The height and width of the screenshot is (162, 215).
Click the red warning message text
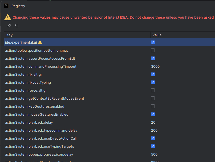[114, 17]
